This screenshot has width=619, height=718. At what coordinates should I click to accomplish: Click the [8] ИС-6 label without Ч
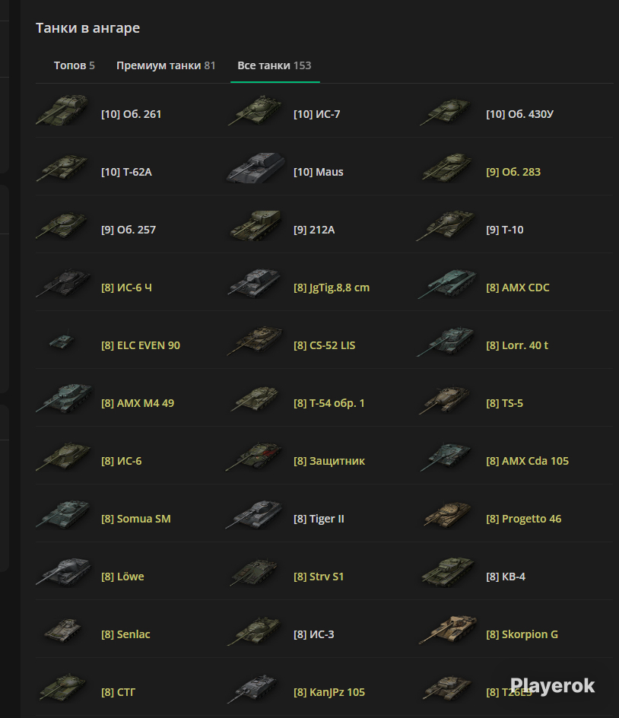click(x=122, y=461)
